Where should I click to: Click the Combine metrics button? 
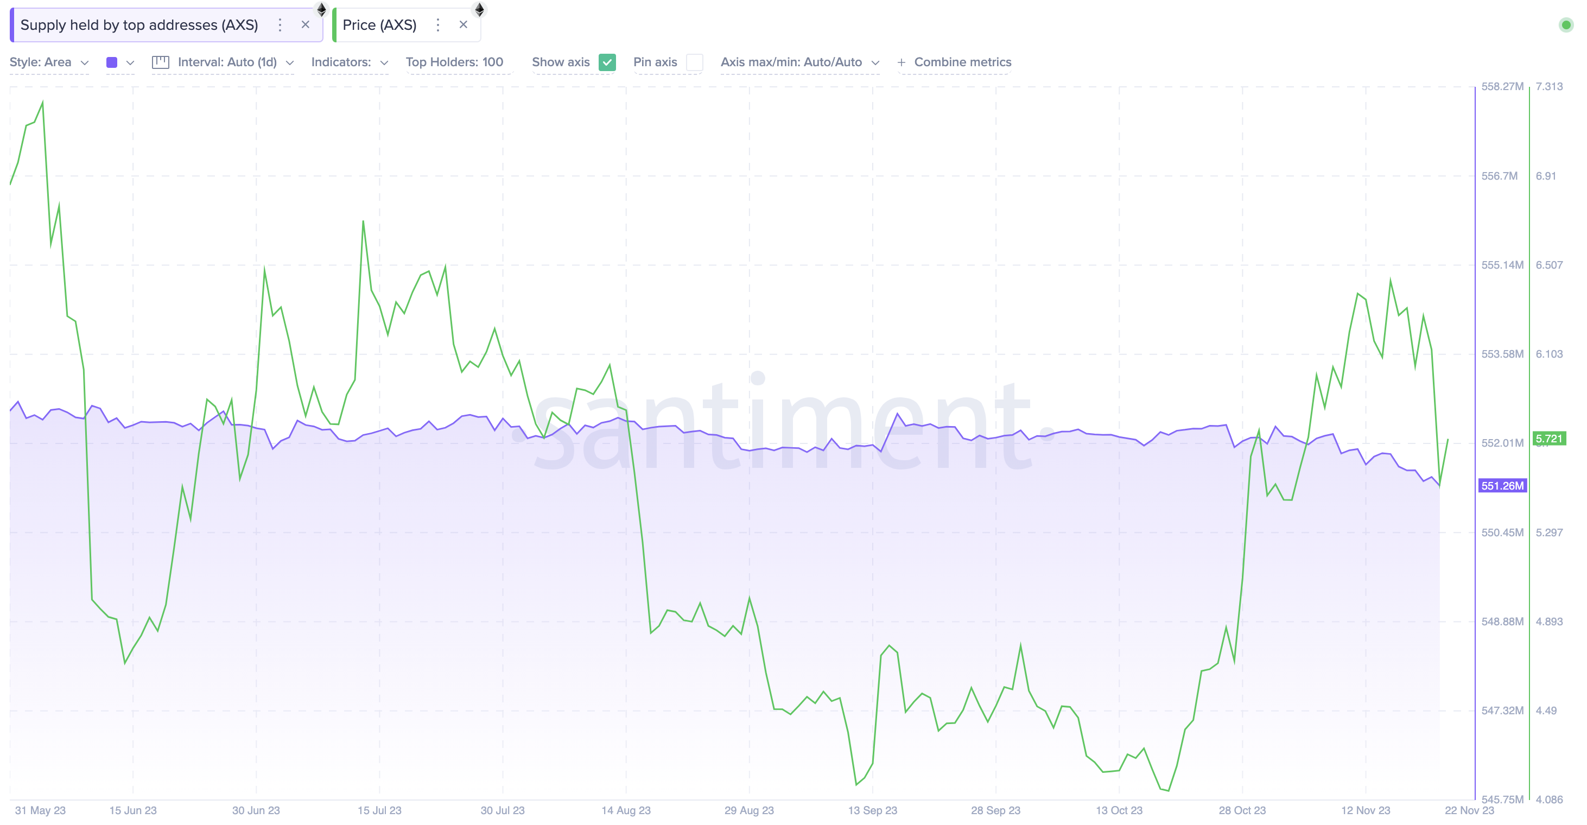point(962,62)
